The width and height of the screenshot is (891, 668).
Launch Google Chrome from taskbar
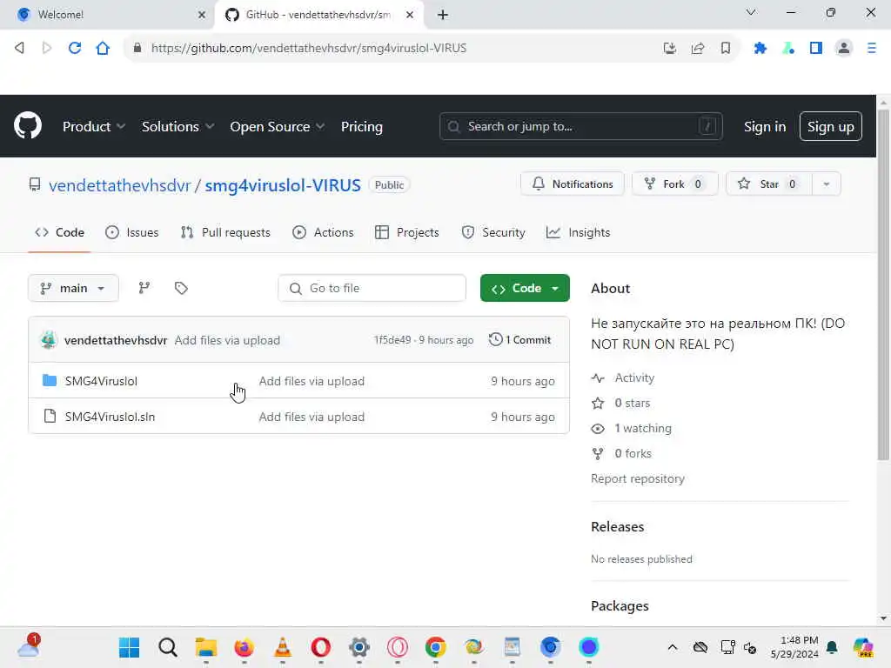click(435, 647)
